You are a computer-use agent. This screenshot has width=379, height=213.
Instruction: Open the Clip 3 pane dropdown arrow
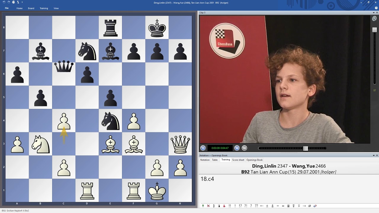(374, 13)
